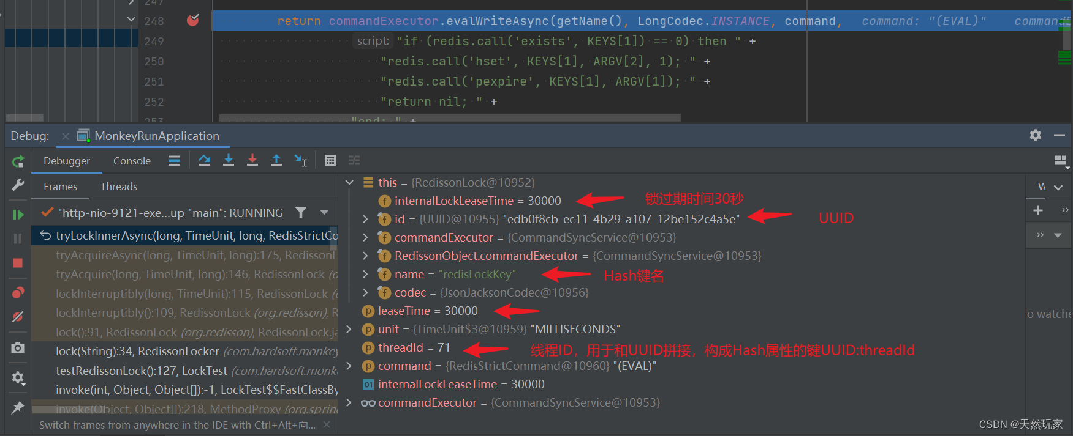Expand the RedissonObject.commandExecutor node
The width and height of the screenshot is (1073, 436).
tap(365, 256)
